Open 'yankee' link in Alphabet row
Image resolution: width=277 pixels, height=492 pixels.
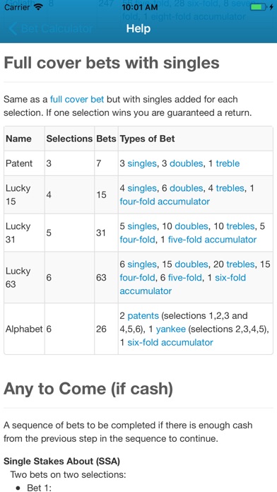[x=171, y=329]
